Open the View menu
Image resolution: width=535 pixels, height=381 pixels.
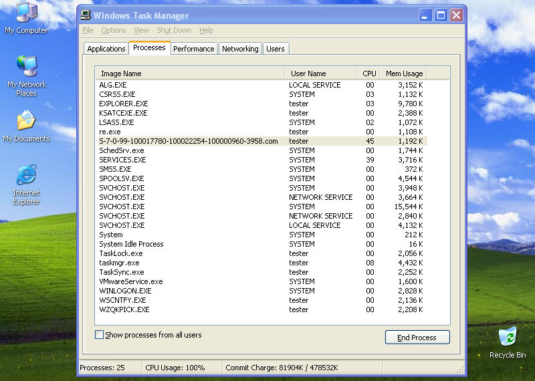141,30
